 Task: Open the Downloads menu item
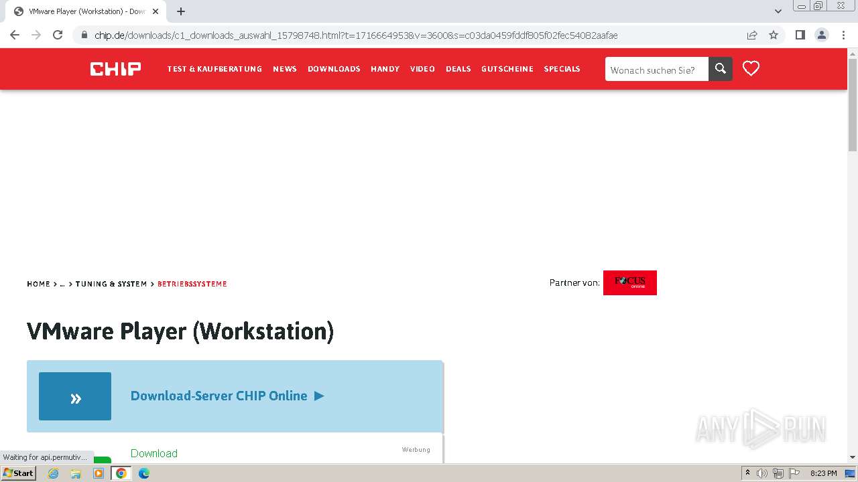point(334,69)
